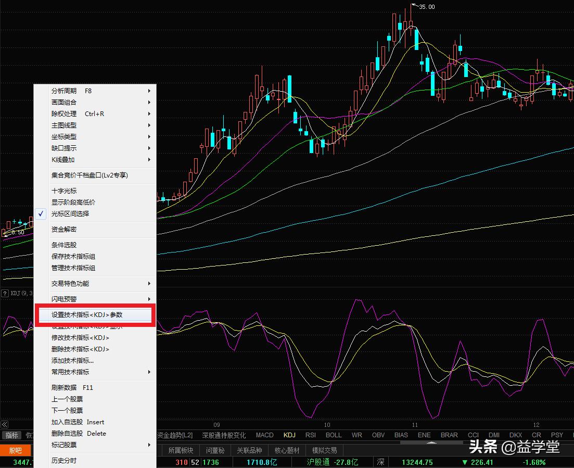The image size is (574, 468).
Task: Toggle the 光标区间选择 checked option
Action: pos(70,213)
